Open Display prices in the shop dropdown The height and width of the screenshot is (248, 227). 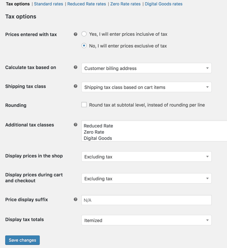tap(146, 157)
